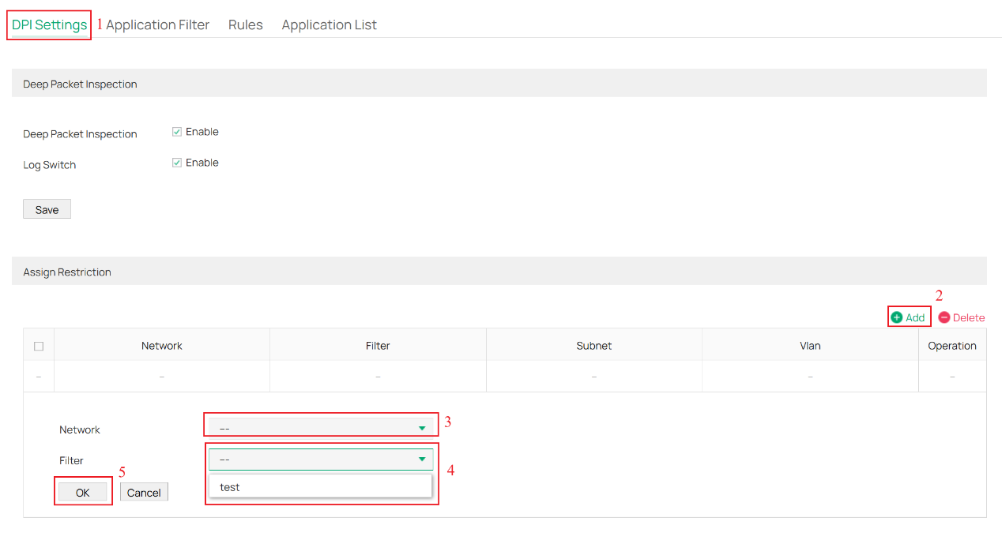Switch to the DPI Settings tab
The image size is (1002, 544).
click(x=48, y=24)
